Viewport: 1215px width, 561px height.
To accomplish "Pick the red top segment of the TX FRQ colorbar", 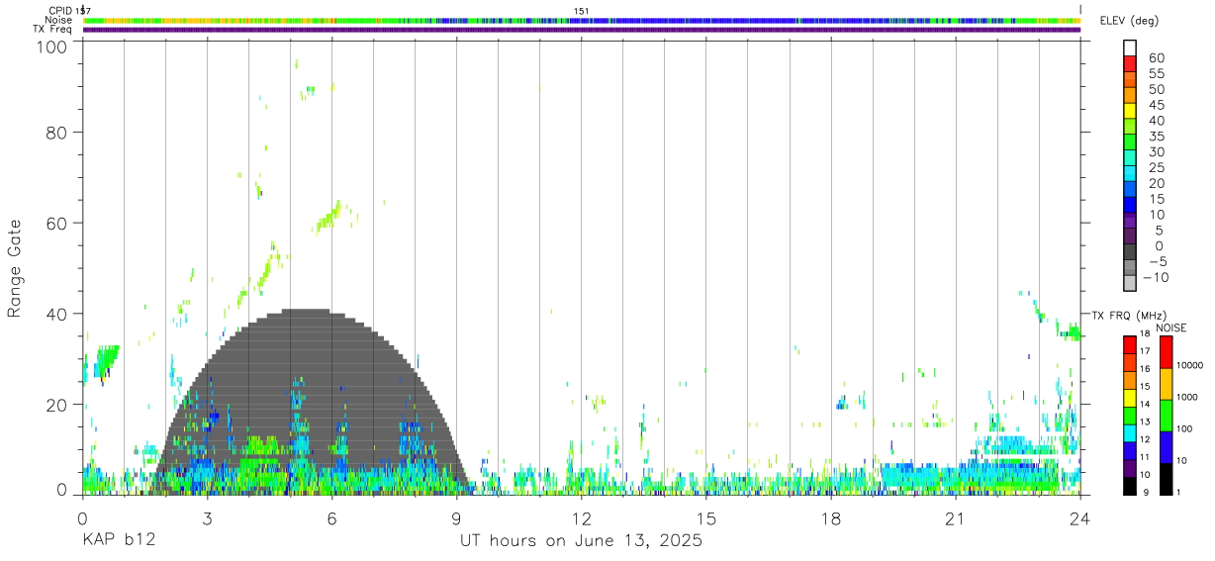I will (1130, 344).
